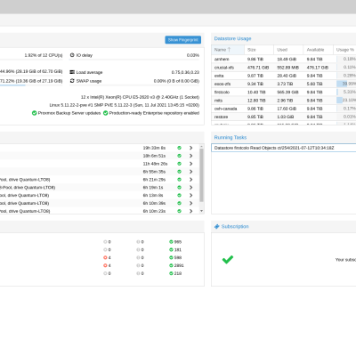The width and height of the screenshot is (356, 356).
Task: Click the sort arrow in Name column header
Action: 229,50
